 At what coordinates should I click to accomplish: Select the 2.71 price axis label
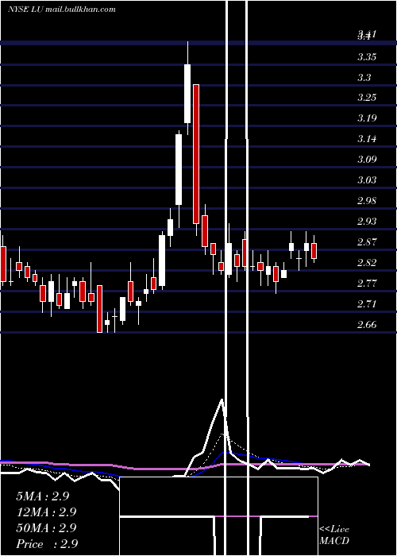pos(367,304)
